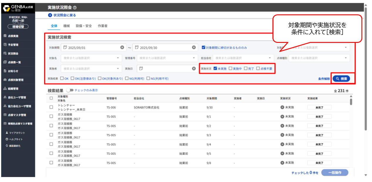This screenshot has height=182, width=372.
Task: Toggle the チェックのみ表示 switch
Action: 70,90
